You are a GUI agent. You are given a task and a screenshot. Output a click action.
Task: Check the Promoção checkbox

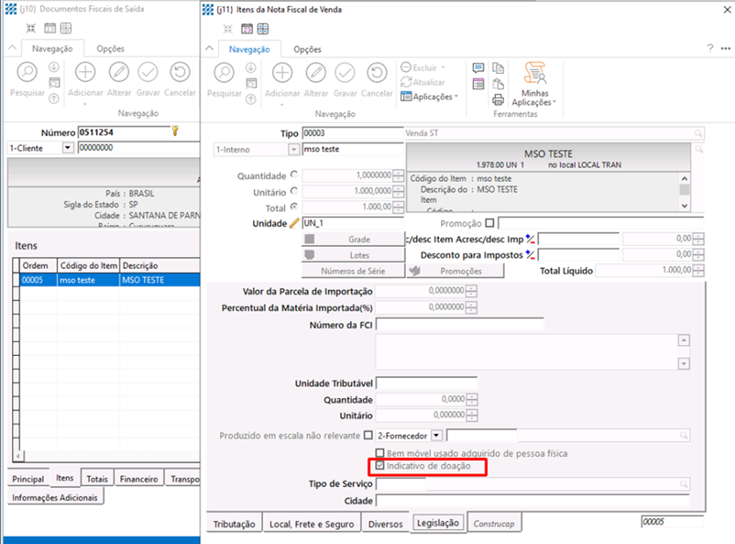point(490,223)
